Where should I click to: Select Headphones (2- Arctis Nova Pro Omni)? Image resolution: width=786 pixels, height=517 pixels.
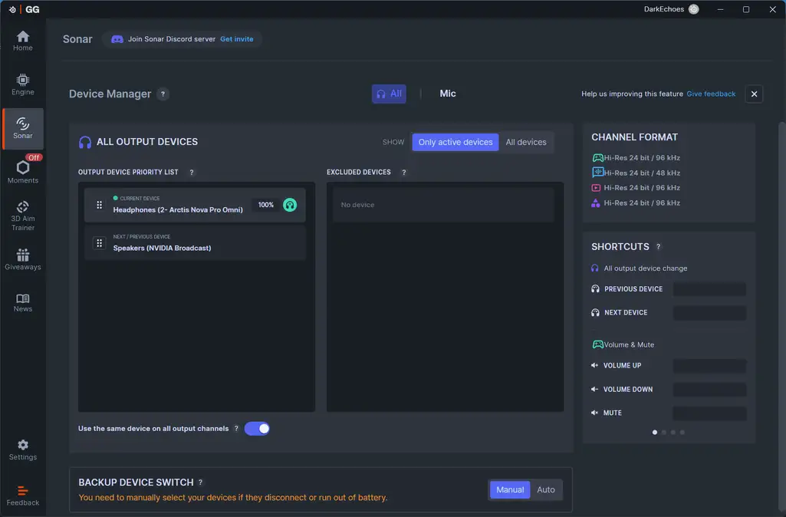coord(195,205)
